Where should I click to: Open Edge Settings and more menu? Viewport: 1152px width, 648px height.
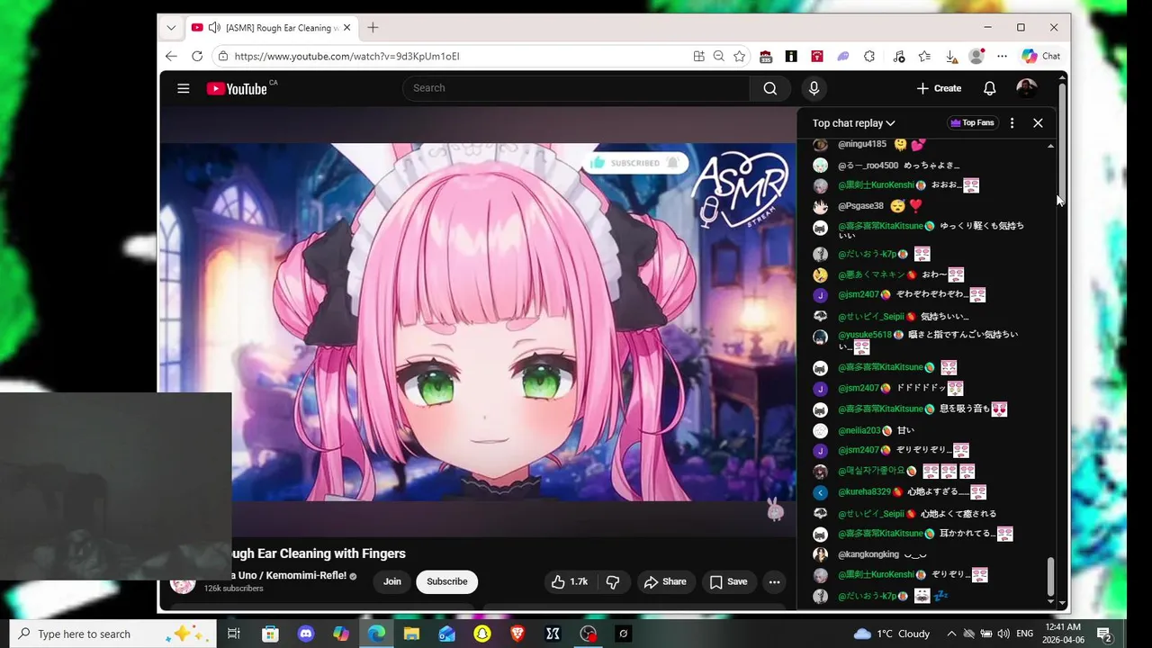(x=1002, y=56)
